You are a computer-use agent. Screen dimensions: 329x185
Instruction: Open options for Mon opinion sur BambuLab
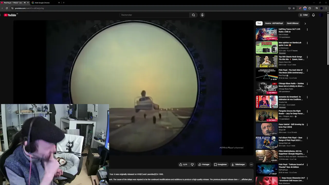(307, 43)
